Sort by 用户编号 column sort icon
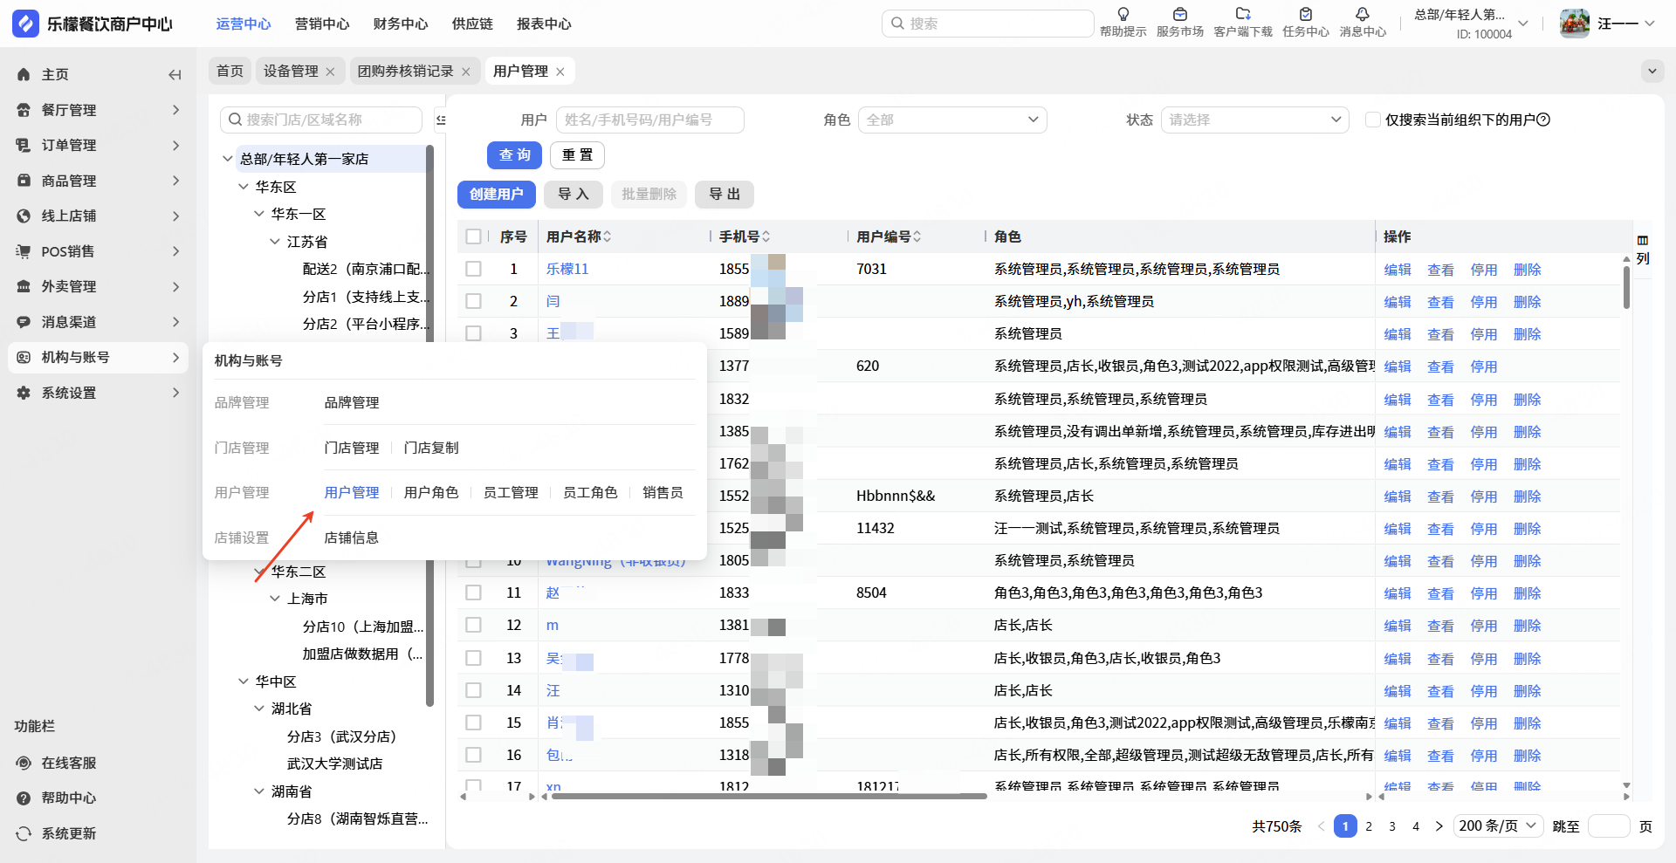The width and height of the screenshot is (1676, 863). [917, 236]
